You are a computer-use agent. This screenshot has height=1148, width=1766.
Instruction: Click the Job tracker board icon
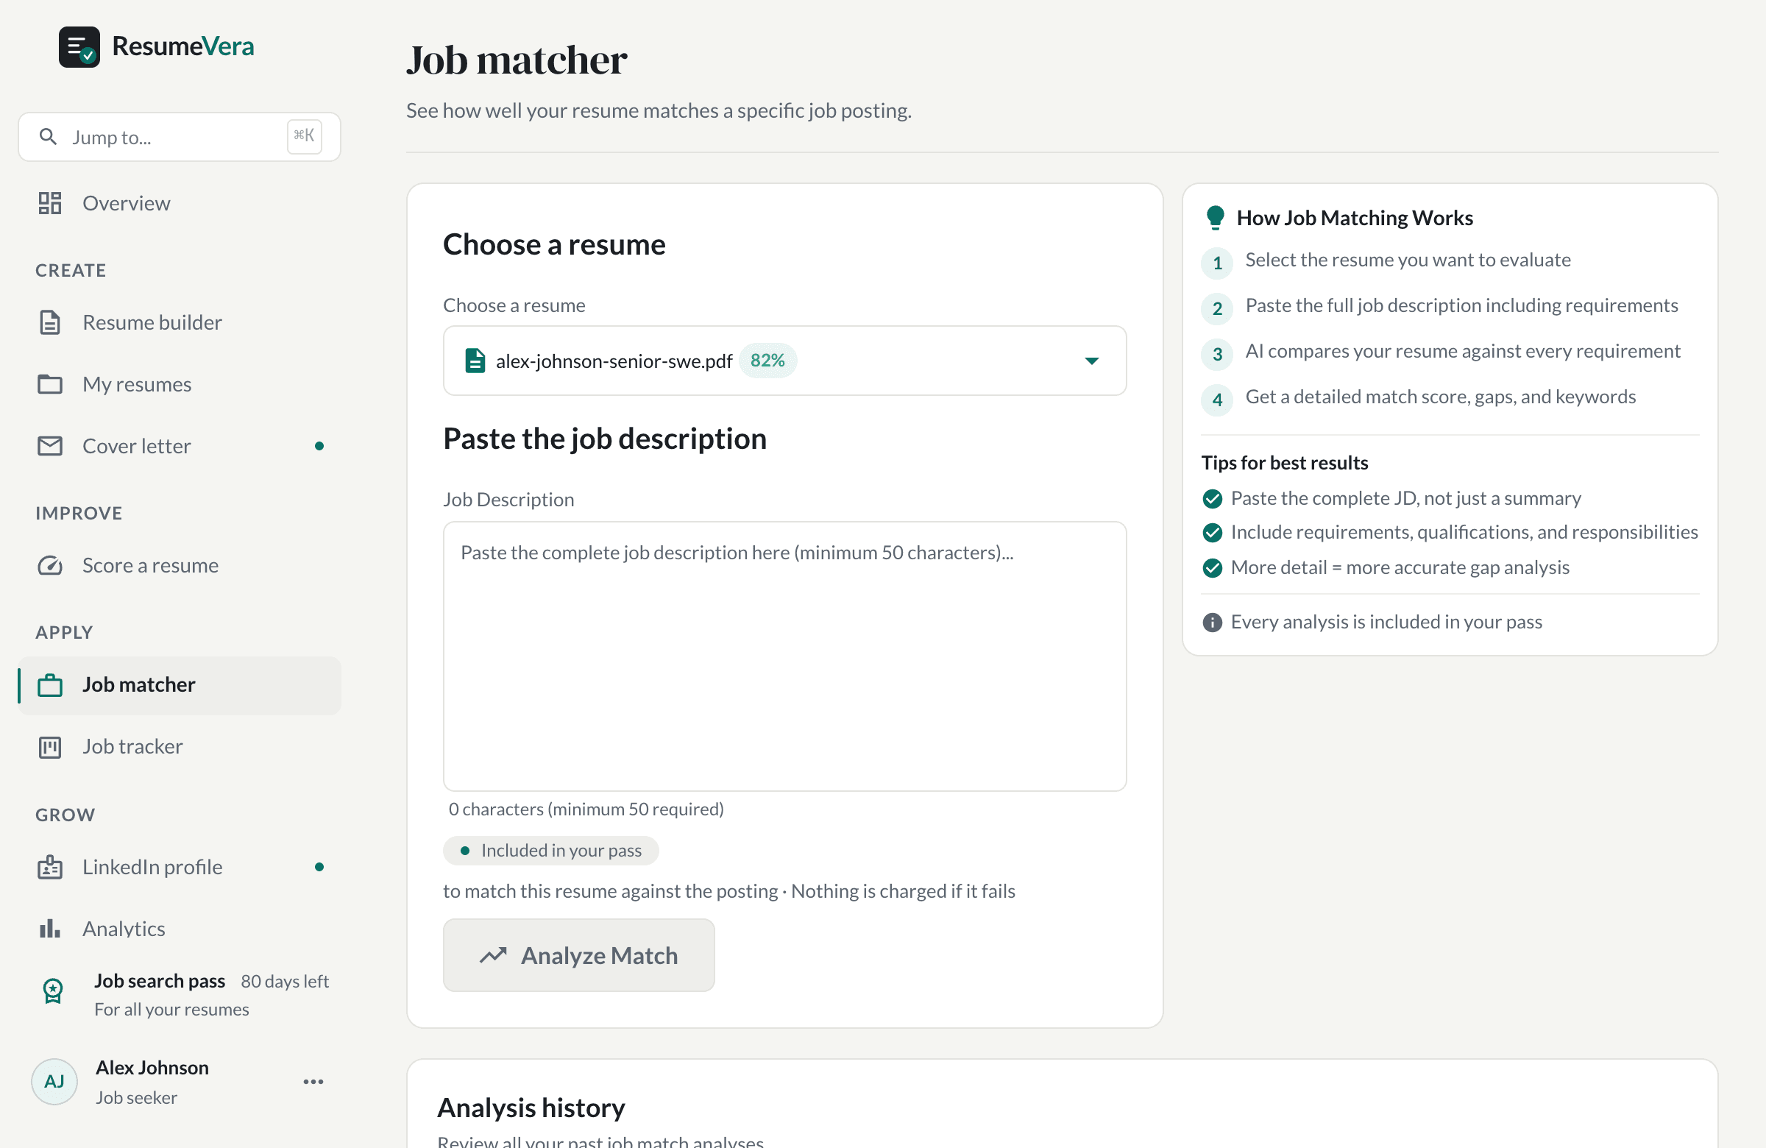tap(50, 746)
